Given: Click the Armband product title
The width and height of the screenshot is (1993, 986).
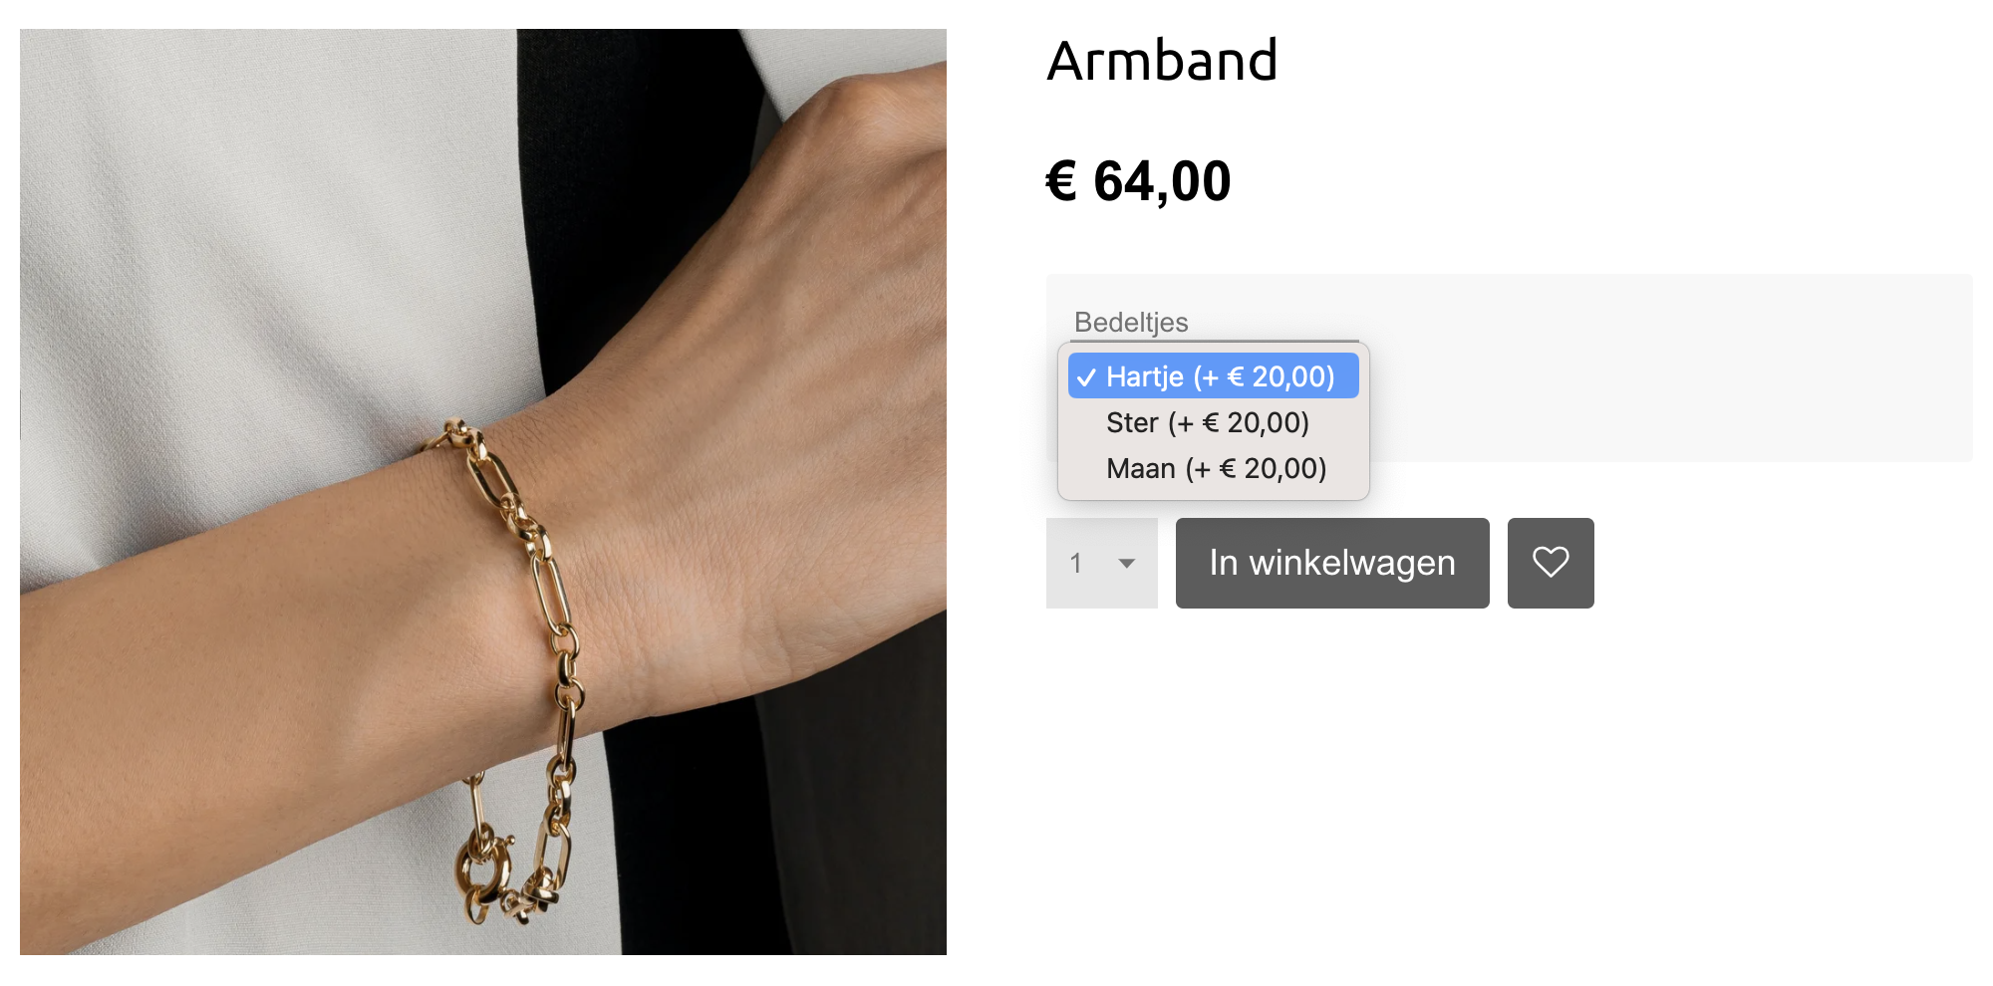Looking at the screenshot, I should click(x=1162, y=61).
